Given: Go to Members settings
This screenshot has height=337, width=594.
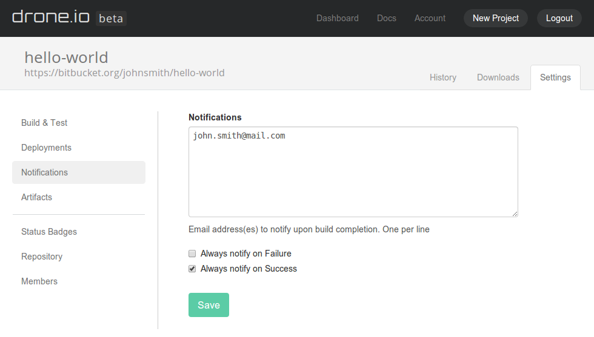Looking at the screenshot, I should pyautogui.click(x=39, y=281).
